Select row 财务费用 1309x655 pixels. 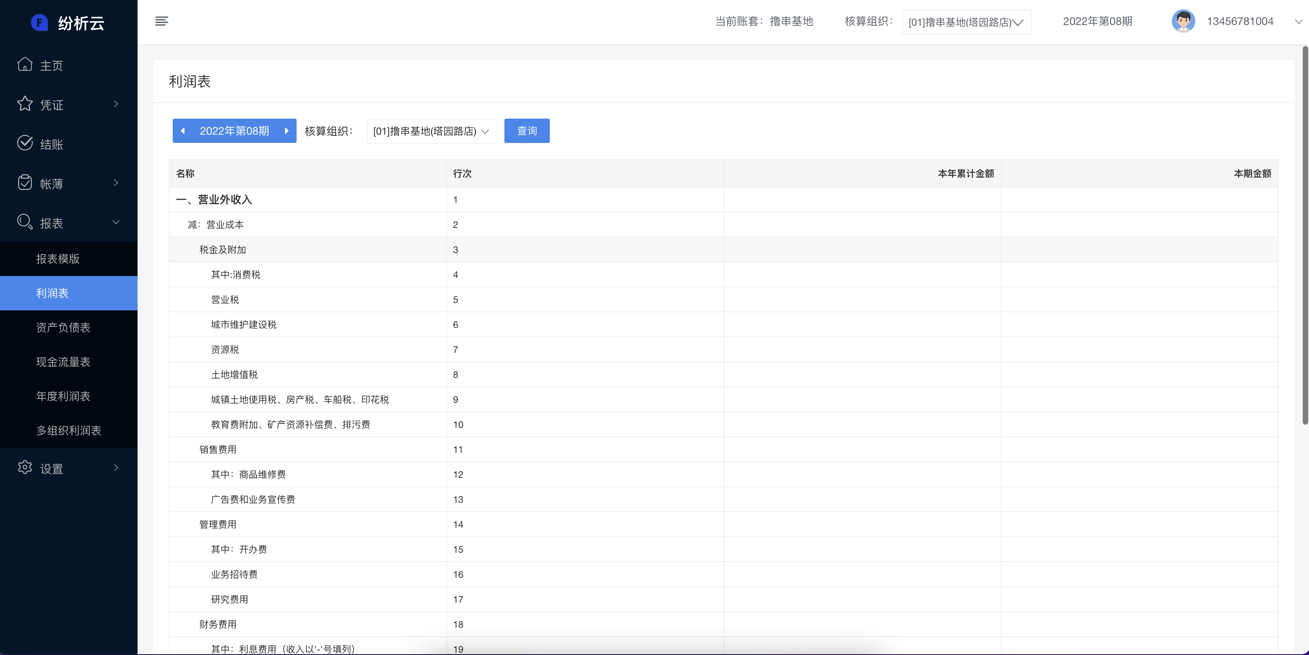tap(724, 625)
